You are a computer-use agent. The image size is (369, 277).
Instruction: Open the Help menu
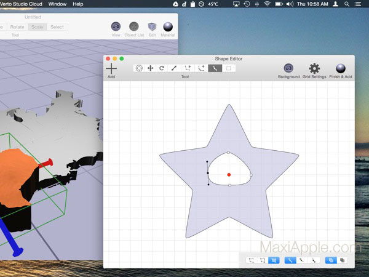[x=78, y=4]
